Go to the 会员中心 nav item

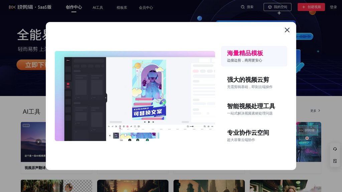pos(146,7)
